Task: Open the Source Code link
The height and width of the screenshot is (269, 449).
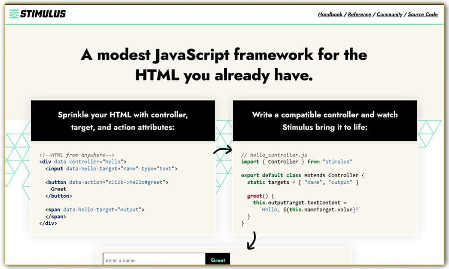Action: (422, 14)
